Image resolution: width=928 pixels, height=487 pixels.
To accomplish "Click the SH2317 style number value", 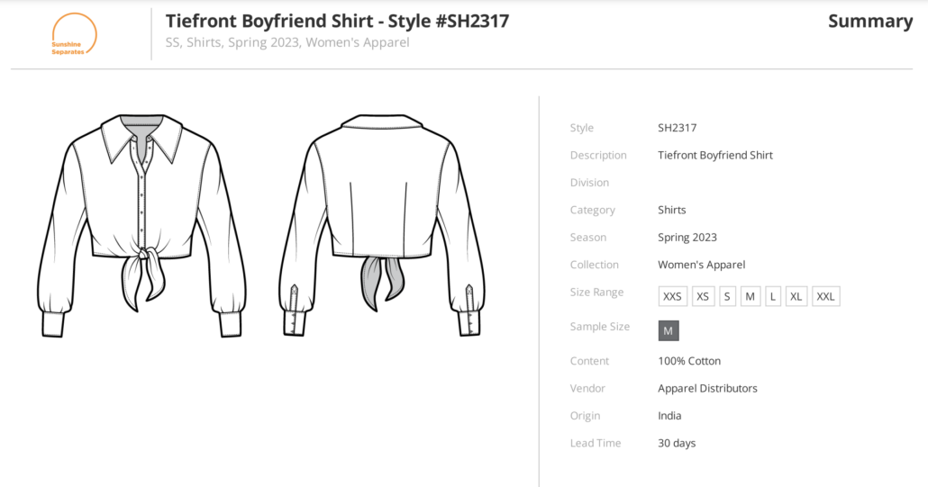I will pos(677,128).
